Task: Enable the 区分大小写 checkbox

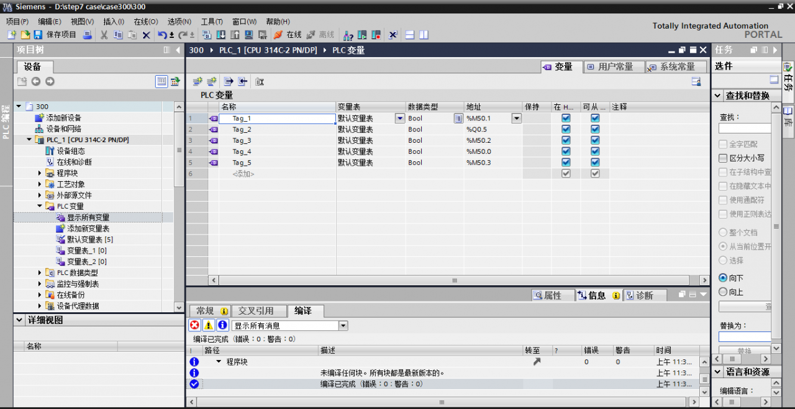Action: 723,158
